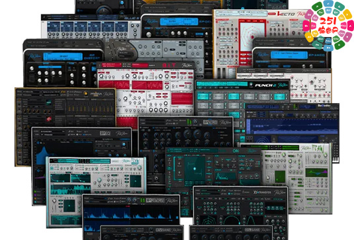Click the Go2 logo

(236, 151)
